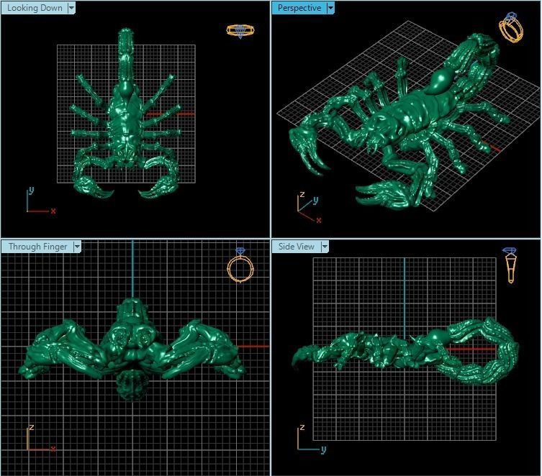Click the xyz axis indicator in Perspective viewport
542x476 pixels.
309,207
